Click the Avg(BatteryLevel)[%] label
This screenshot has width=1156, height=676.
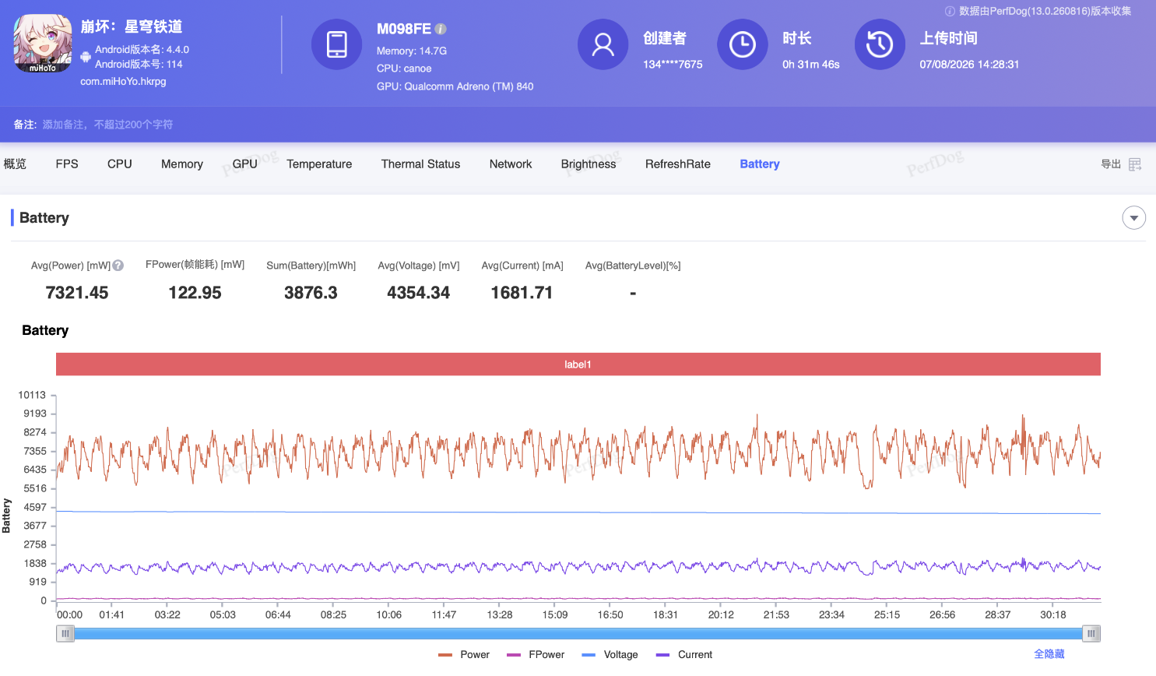[633, 266]
